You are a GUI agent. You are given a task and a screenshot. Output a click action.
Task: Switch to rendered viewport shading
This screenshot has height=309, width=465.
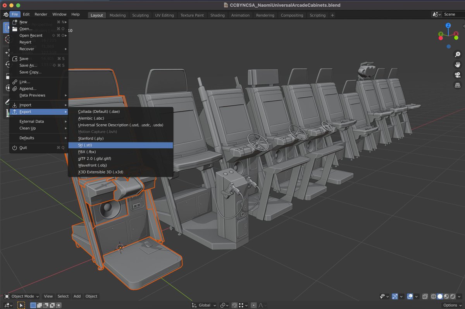pyautogui.click(x=453, y=296)
